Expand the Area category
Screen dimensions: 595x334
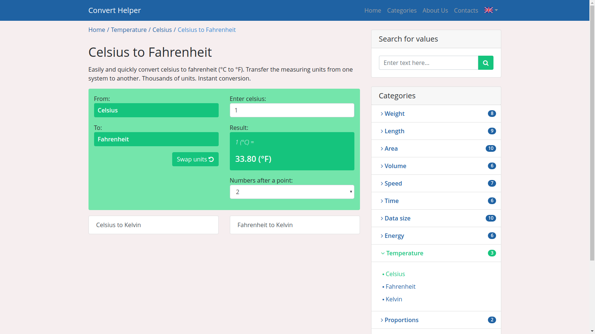click(x=391, y=148)
